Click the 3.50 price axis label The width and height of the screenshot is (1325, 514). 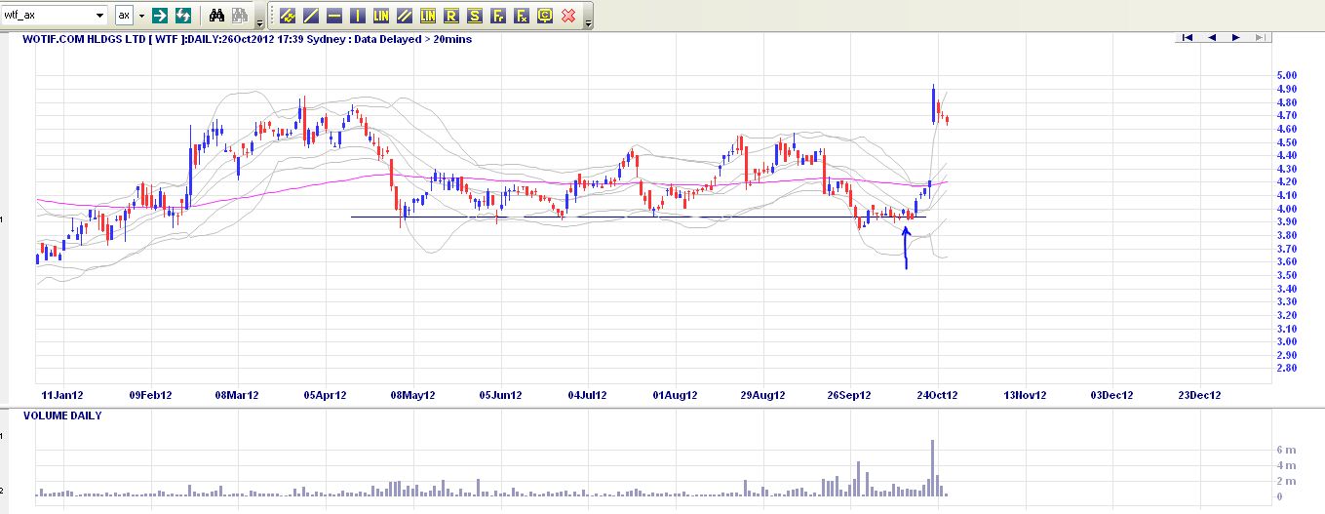point(1287,275)
